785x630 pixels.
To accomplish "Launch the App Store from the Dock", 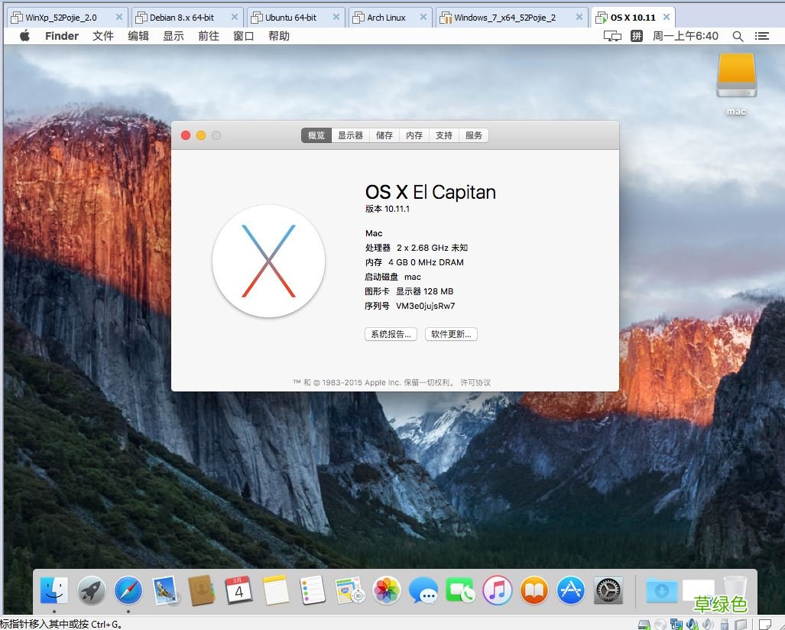I will [569, 590].
